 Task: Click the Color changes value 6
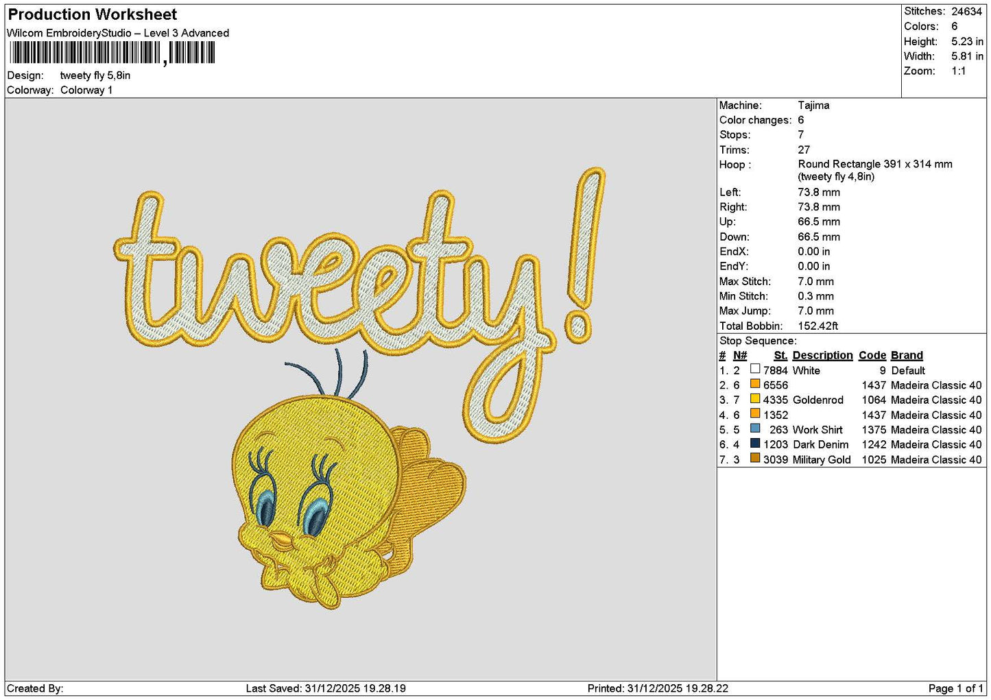[x=801, y=120]
